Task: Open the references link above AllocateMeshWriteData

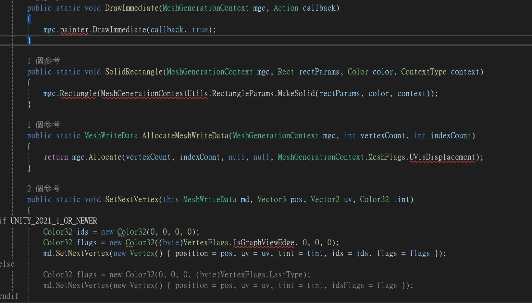Action: (x=43, y=125)
